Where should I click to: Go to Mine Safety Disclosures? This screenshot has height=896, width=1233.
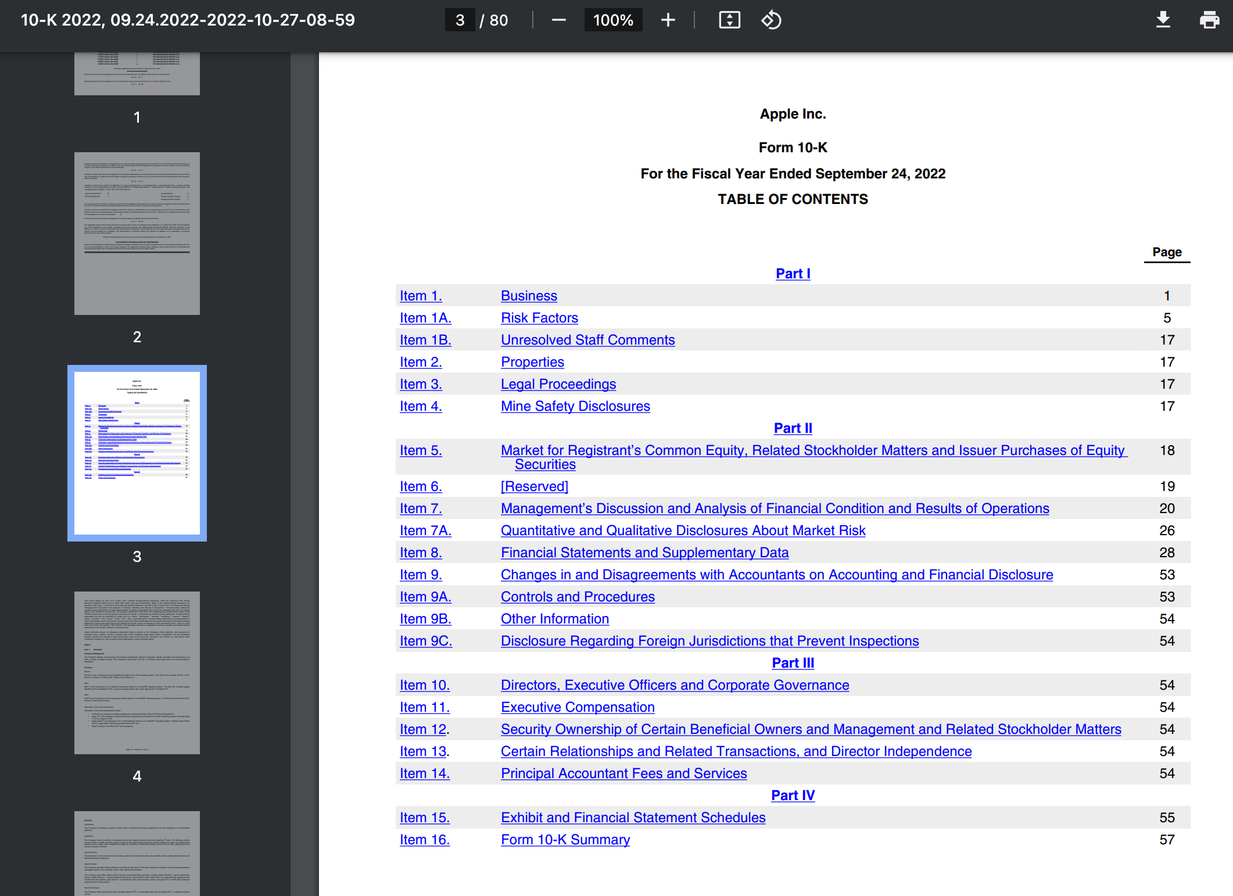(575, 406)
